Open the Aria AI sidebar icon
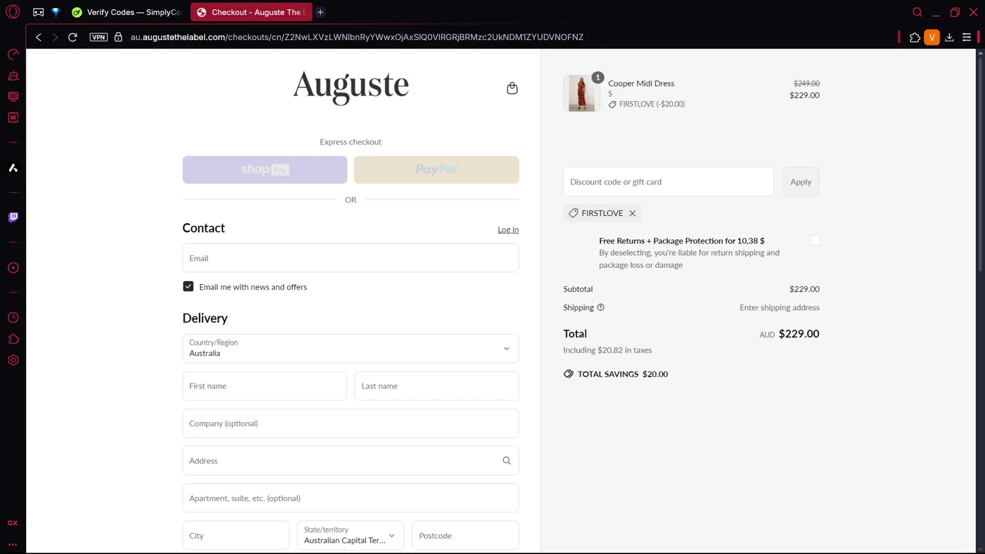 point(13,168)
